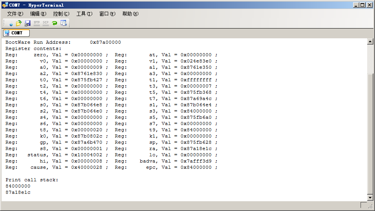The width and height of the screenshot is (375, 211).
Task: Click the gp value 0x87a6b470
Action: coord(87,142)
